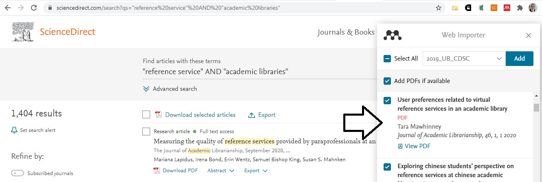Click the Add button in Web Importer
This screenshot has height=182, width=542.
[520, 59]
